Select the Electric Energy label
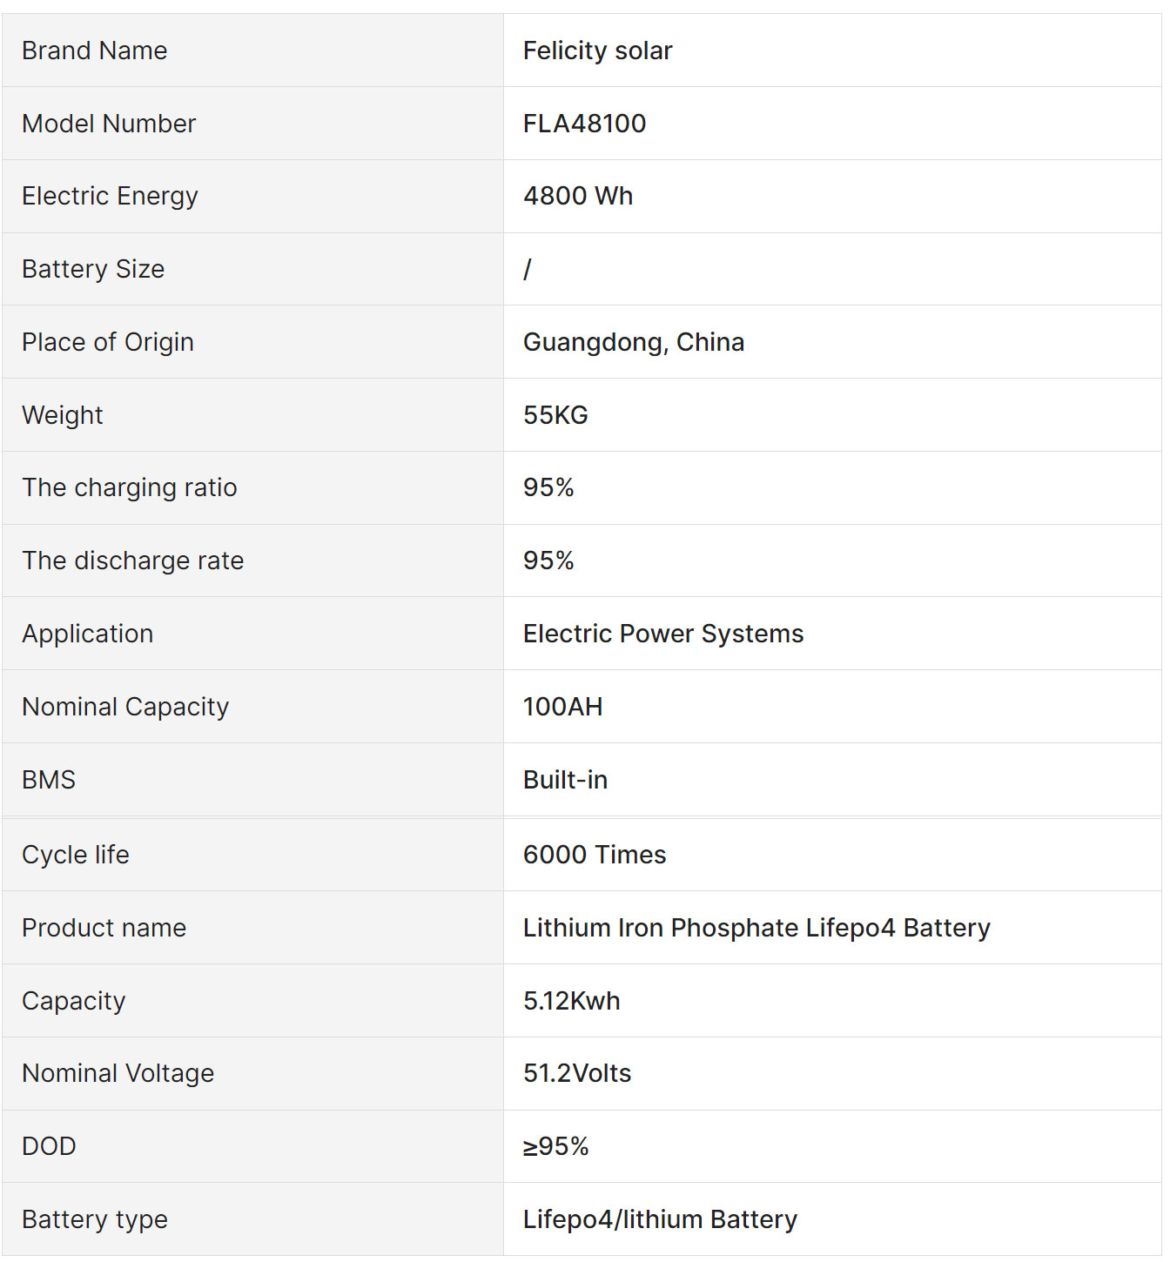The image size is (1170, 1262). pyautogui.click(x=110, y=197)
